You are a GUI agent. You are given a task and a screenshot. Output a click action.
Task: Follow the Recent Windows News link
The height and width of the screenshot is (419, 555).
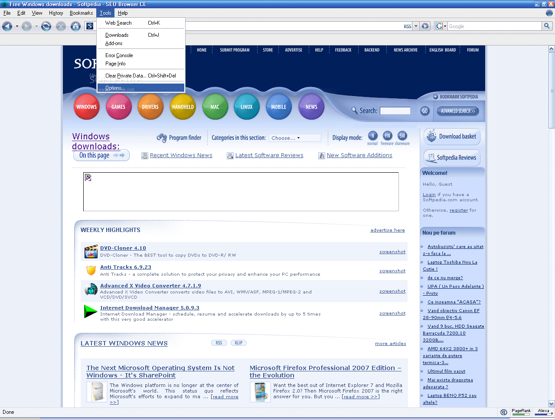point(181,155)
